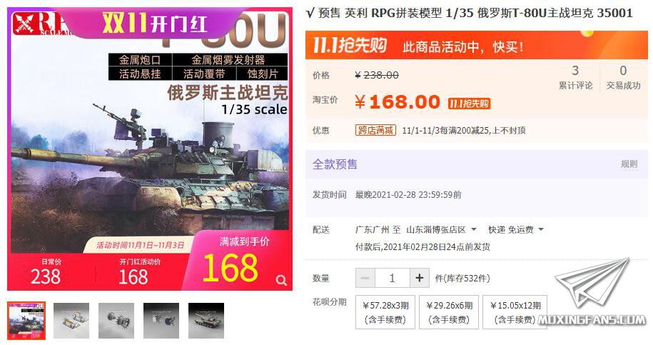Expand the 山东淄博张店区 destination dropdown

[x=442, y=229]
